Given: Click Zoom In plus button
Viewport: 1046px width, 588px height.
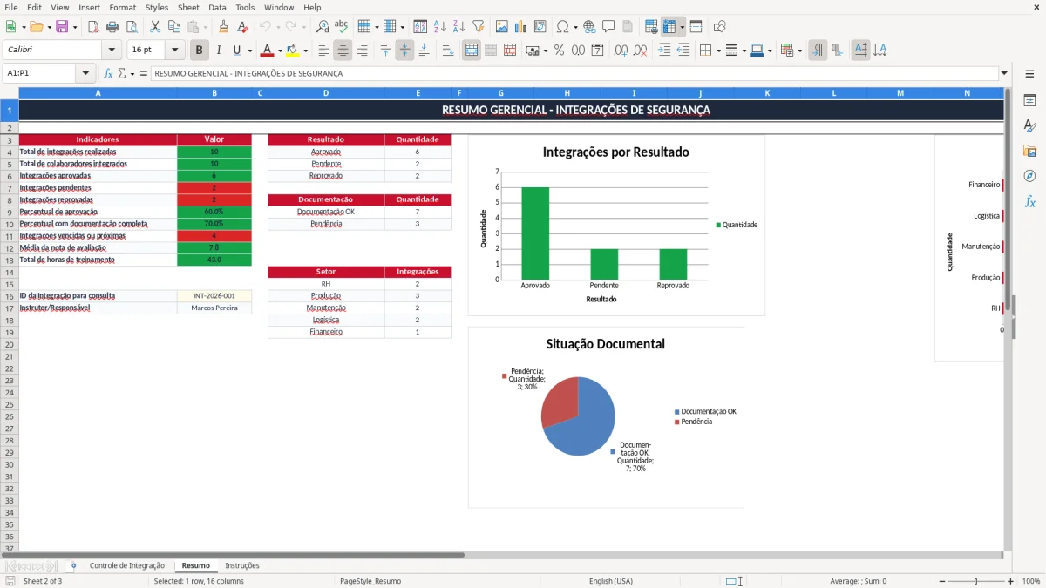Looking at the screenshot, I should tap(1011, 581).
